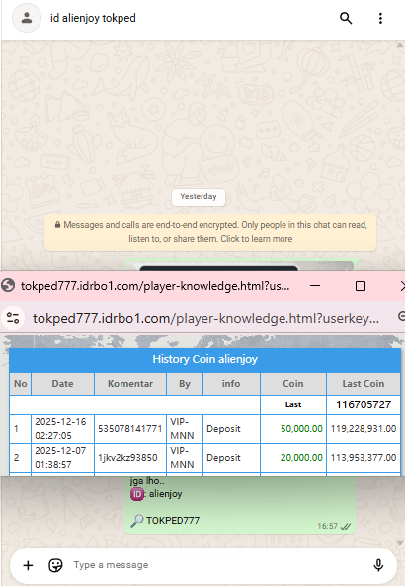
Task: Click the 'alienjoy' ID text in message
Action: [165, 494]
